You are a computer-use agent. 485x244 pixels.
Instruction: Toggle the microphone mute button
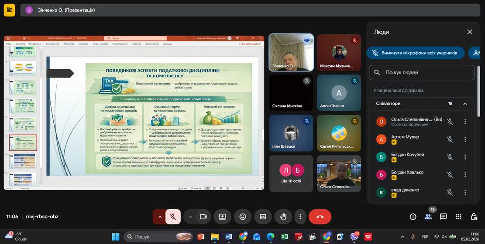(x=173, y=217)
